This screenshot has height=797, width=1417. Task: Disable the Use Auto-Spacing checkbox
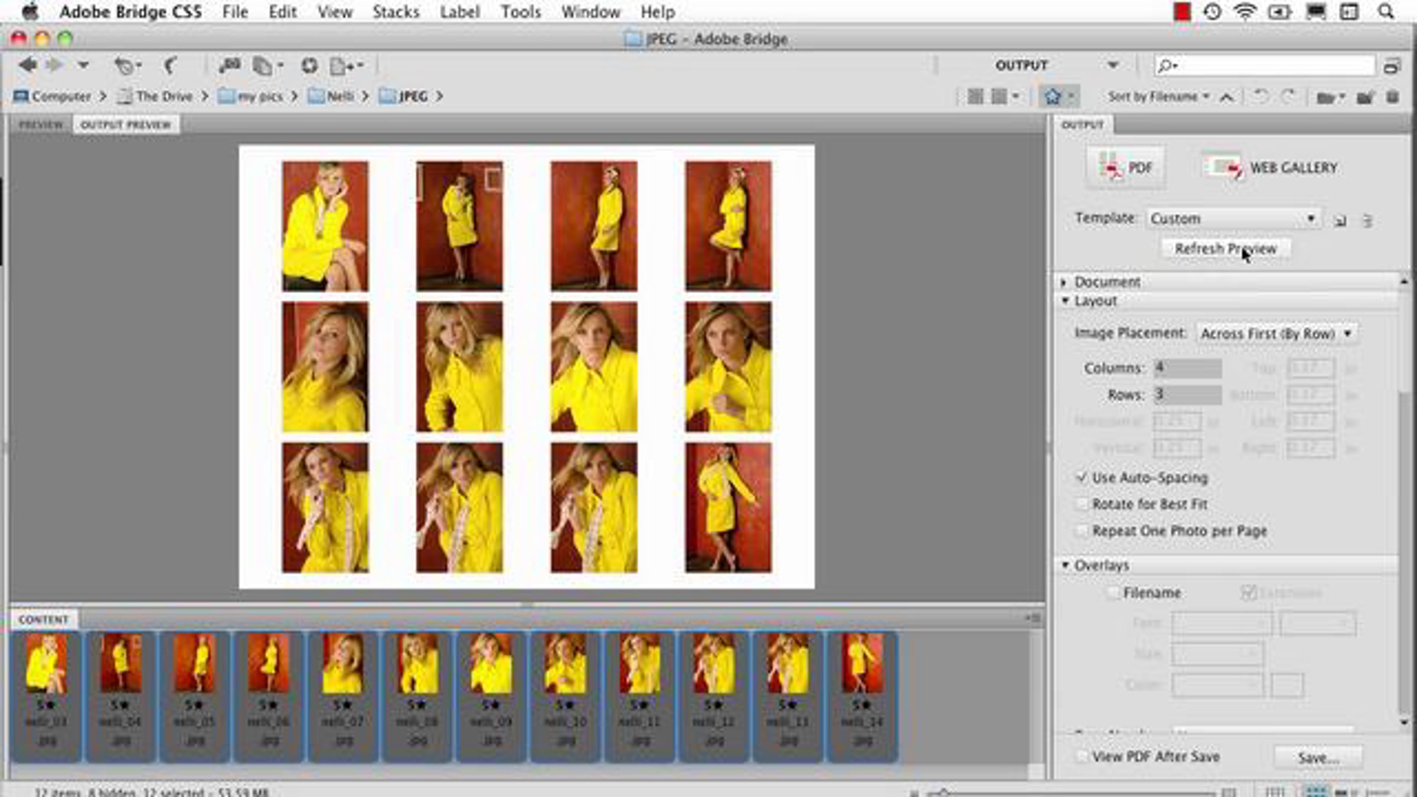(1081, 477)
